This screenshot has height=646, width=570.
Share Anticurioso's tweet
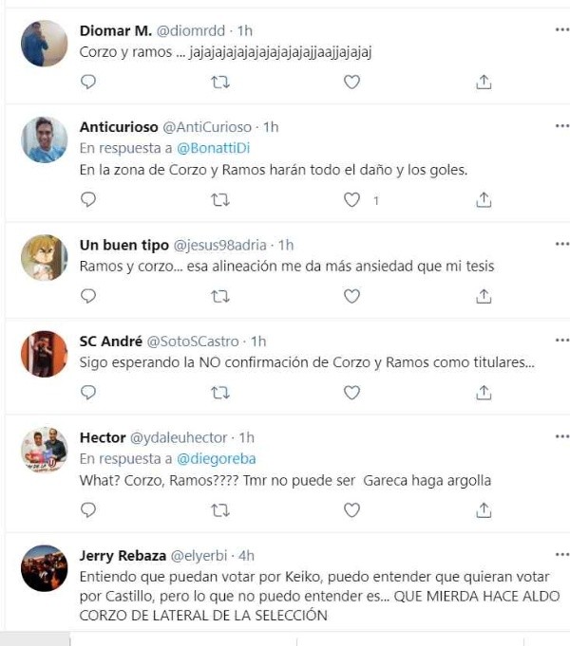(x=484, y=200)
